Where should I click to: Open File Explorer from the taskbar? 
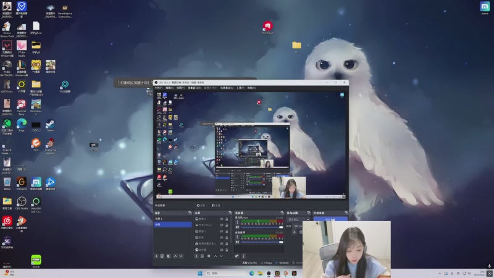260,273
